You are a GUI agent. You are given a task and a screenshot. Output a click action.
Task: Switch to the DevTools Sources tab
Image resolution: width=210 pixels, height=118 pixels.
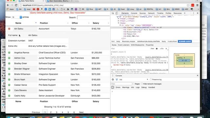142,13
